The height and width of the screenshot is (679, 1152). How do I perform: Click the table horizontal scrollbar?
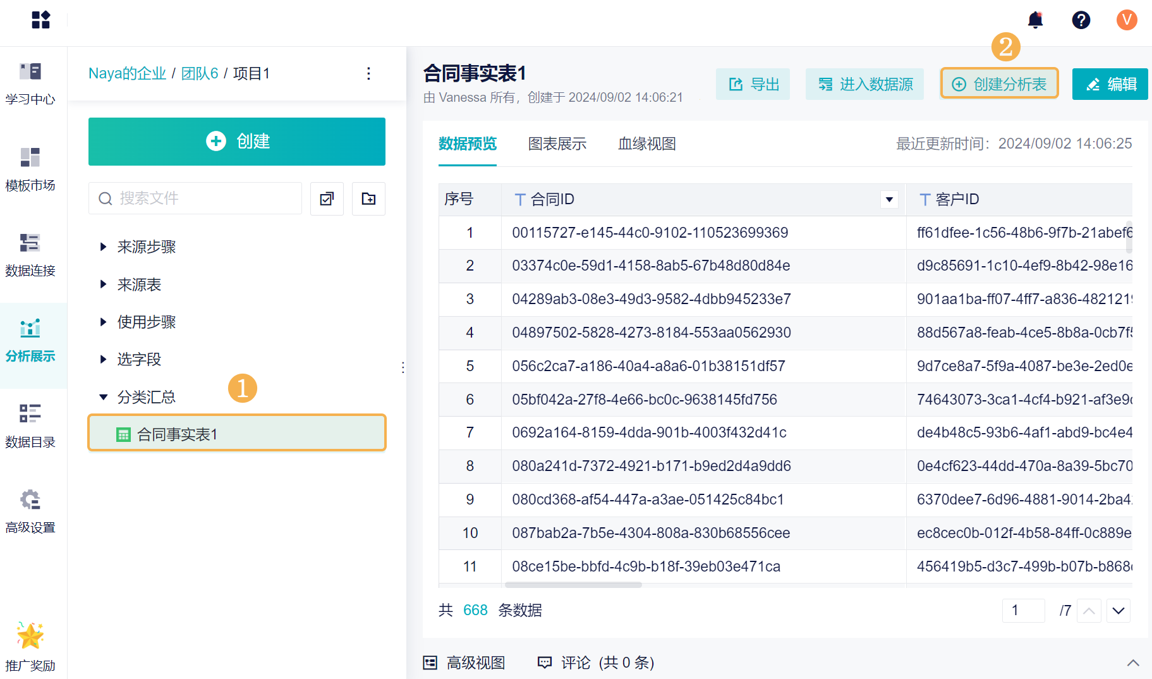573,585
